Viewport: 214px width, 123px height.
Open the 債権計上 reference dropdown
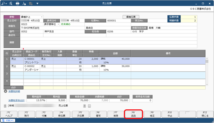coord(42,17)
